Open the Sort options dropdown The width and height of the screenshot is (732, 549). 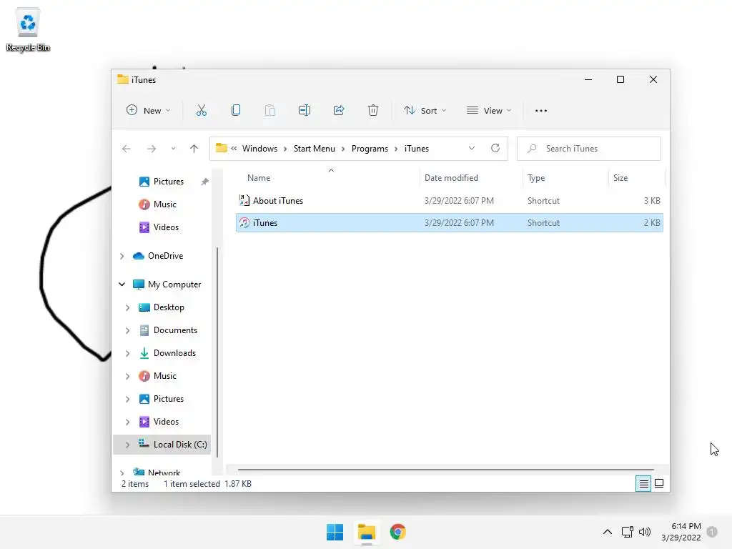coord(425,111)
